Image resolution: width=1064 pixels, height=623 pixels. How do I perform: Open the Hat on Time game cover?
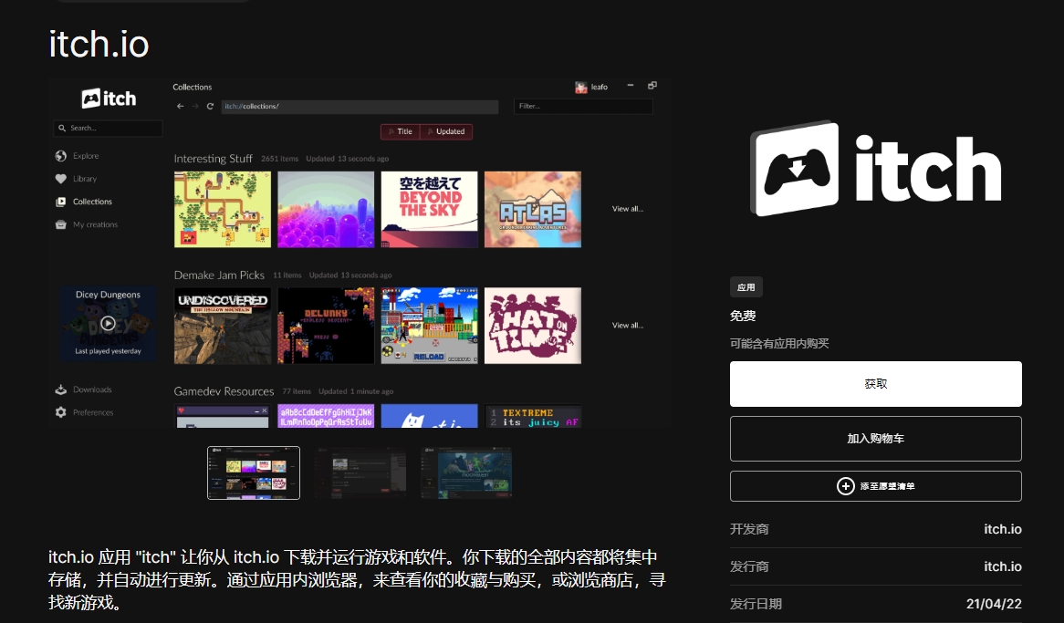coord(533,326)
